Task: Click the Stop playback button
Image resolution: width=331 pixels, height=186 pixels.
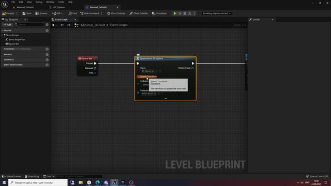Action: (x=185, y=13)
